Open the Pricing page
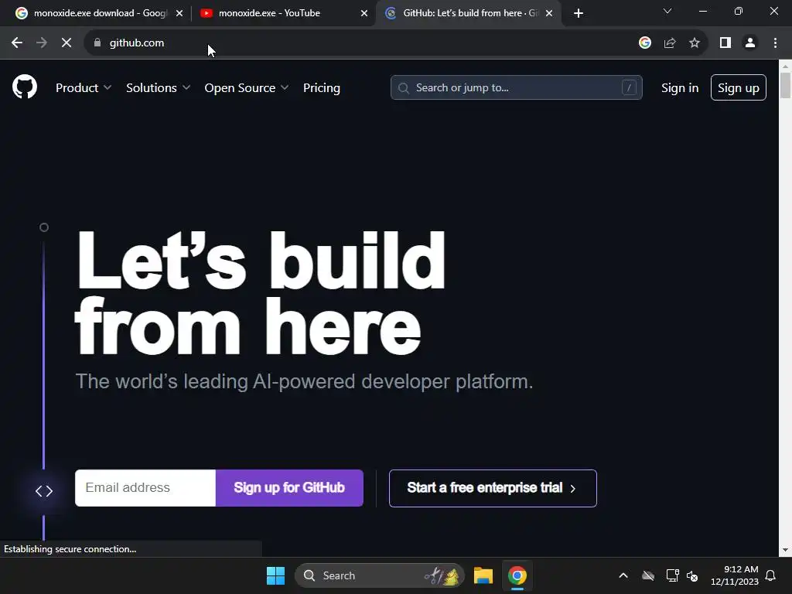Screen dimensions: 792x594 click(x=321, y=88)
